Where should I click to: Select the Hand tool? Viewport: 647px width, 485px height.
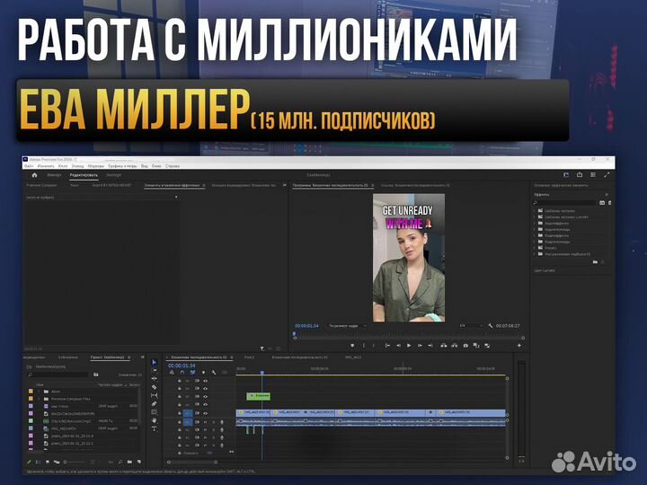point(155,420)
